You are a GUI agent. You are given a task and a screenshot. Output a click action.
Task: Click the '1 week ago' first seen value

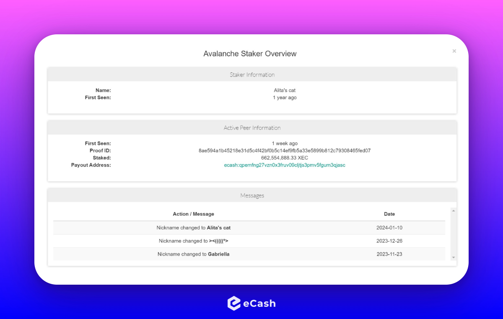pyautogui.click(x=285, y=143)
